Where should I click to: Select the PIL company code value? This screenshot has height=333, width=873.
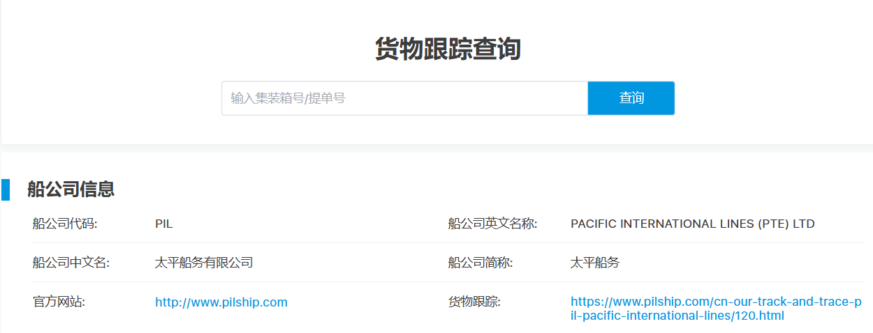pyautogui.click(x=163, y=224)
